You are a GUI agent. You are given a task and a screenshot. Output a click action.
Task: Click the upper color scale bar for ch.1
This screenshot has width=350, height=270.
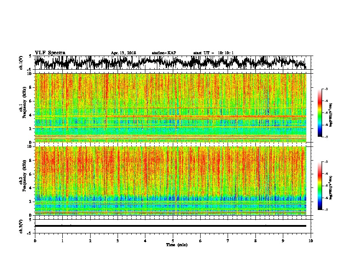320,113
